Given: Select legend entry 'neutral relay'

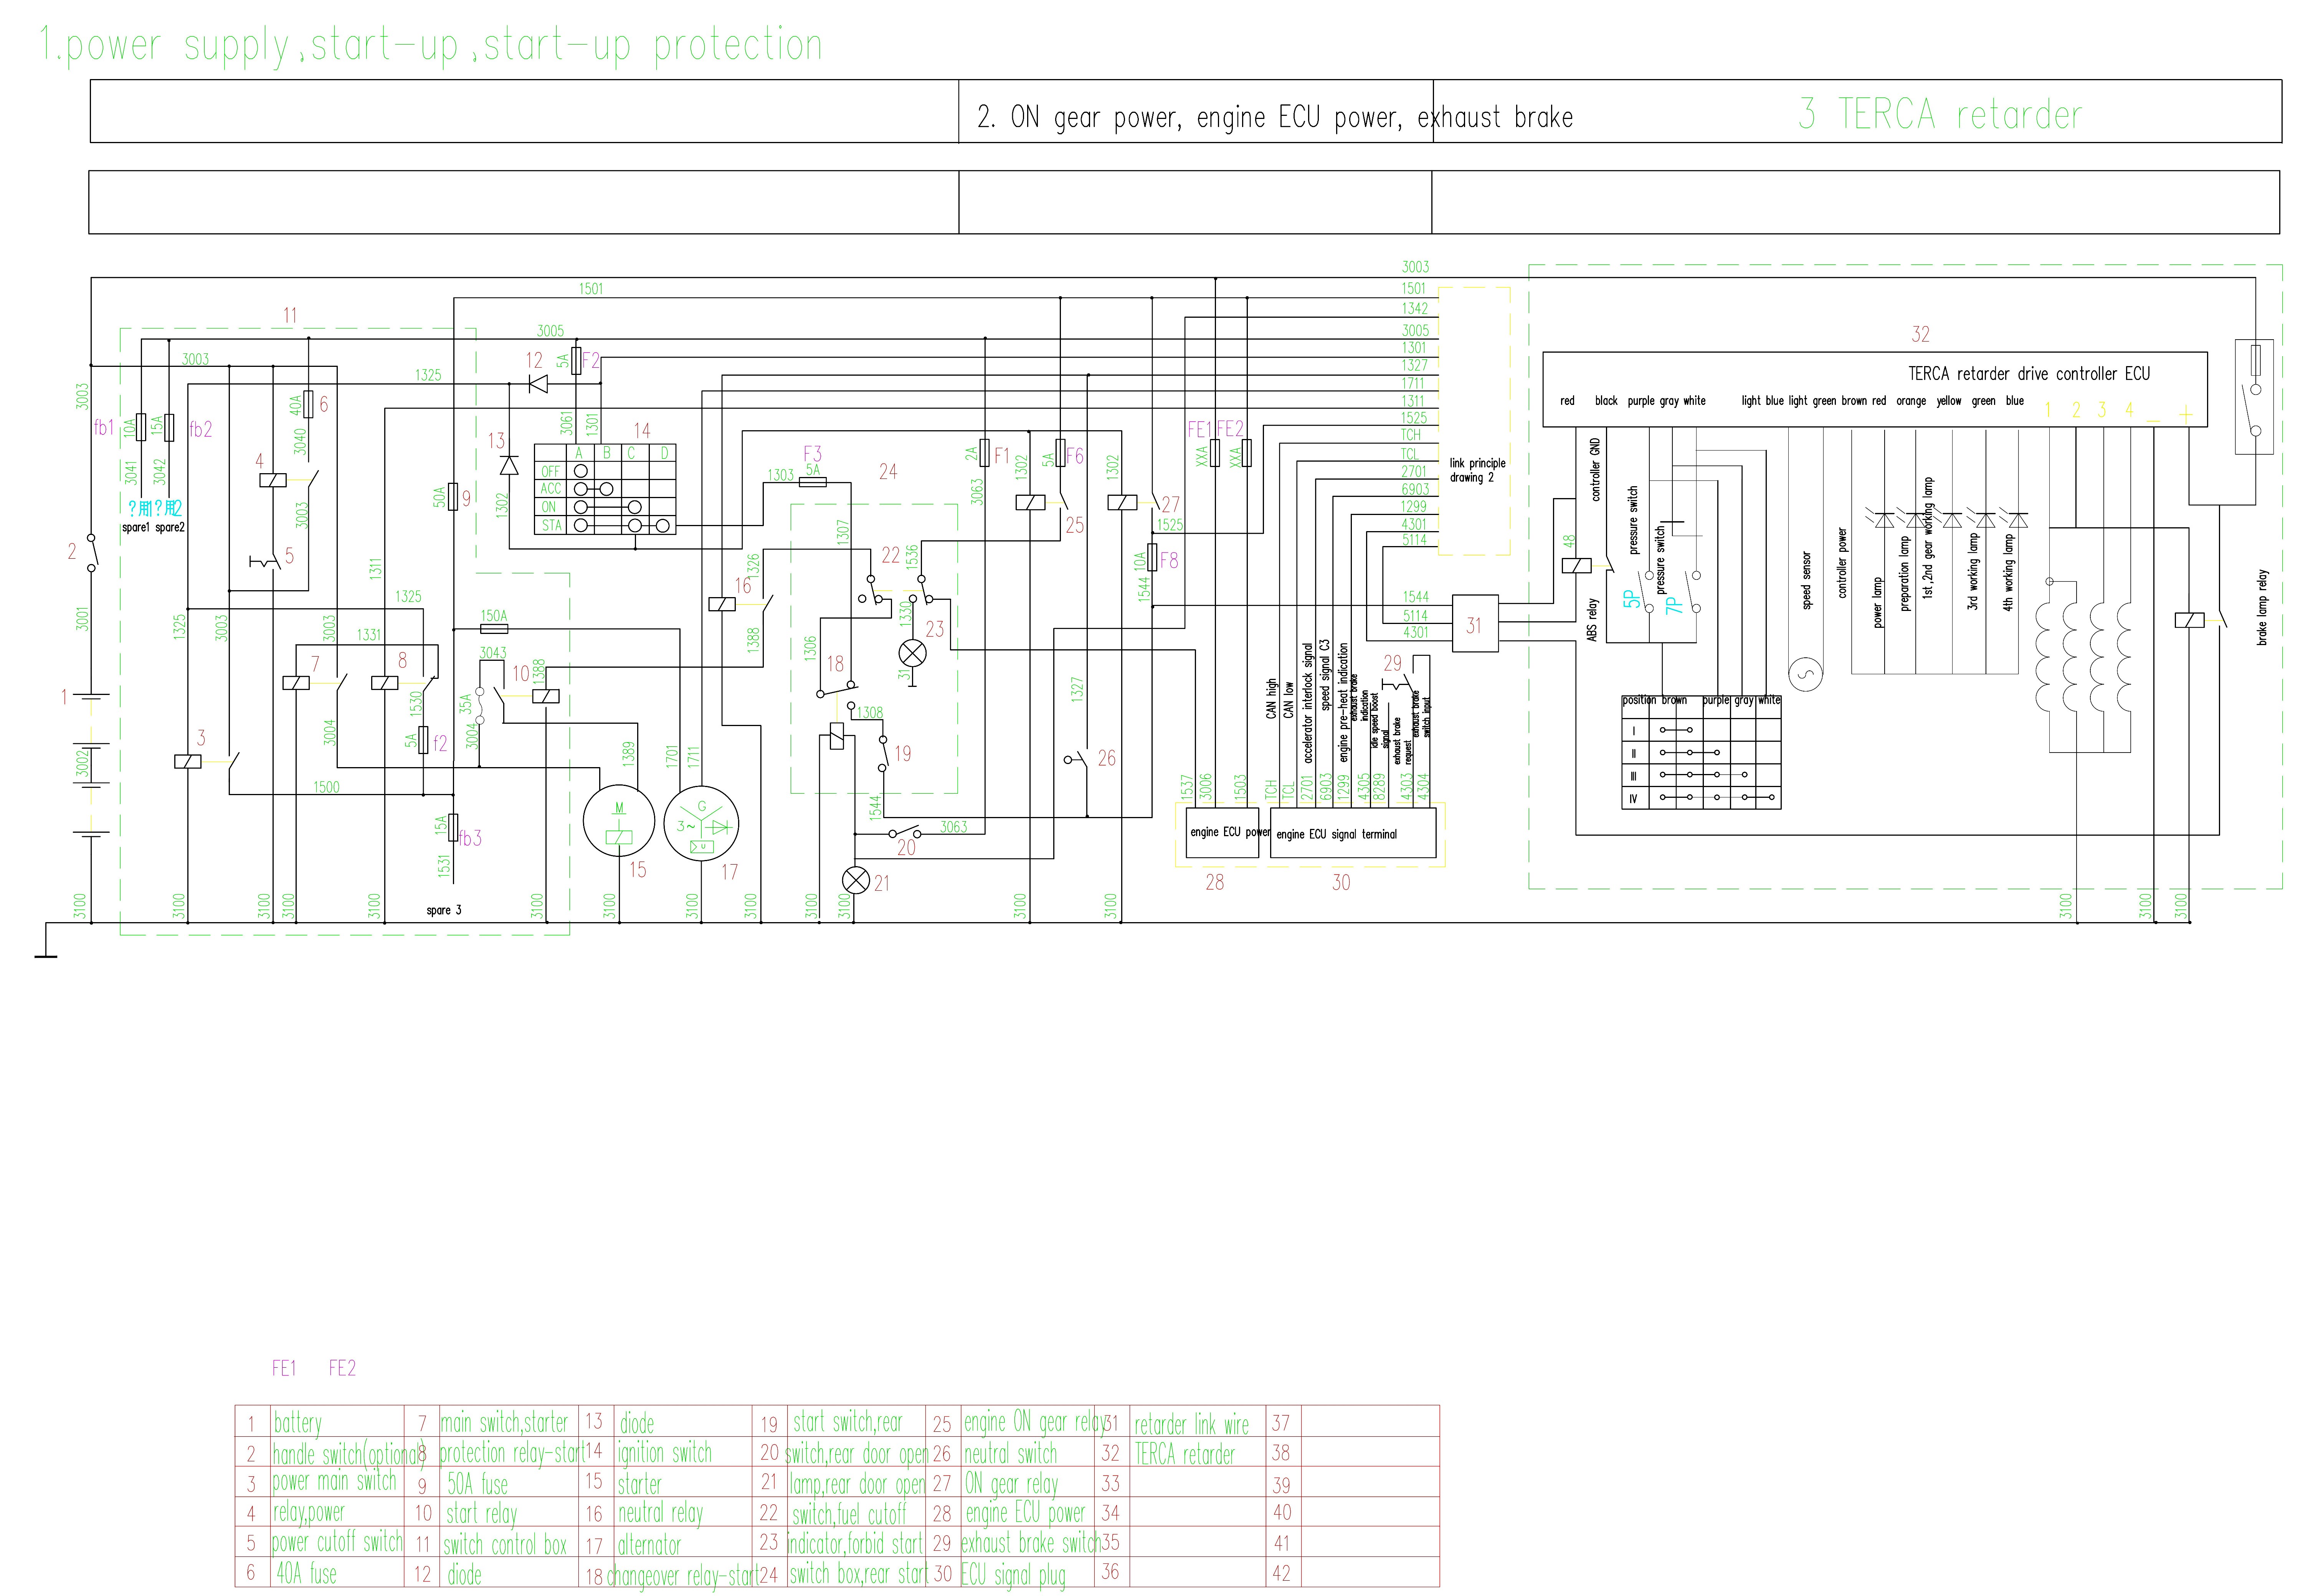Looking at the screenshot, I should pyautogui.click(x=661, y=1513).
